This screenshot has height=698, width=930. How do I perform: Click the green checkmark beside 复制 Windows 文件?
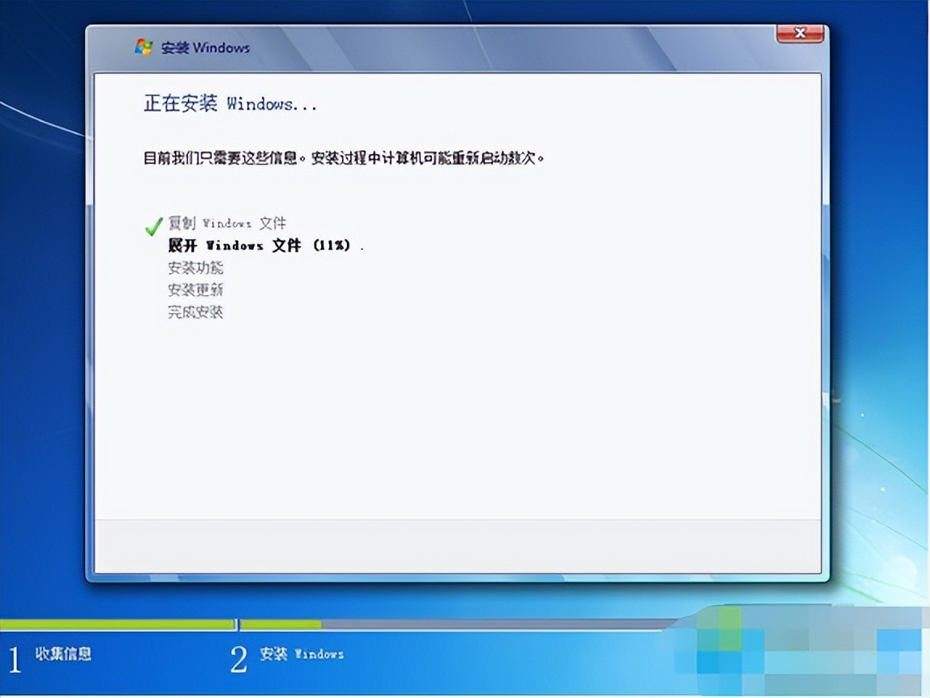coord(152,225)
